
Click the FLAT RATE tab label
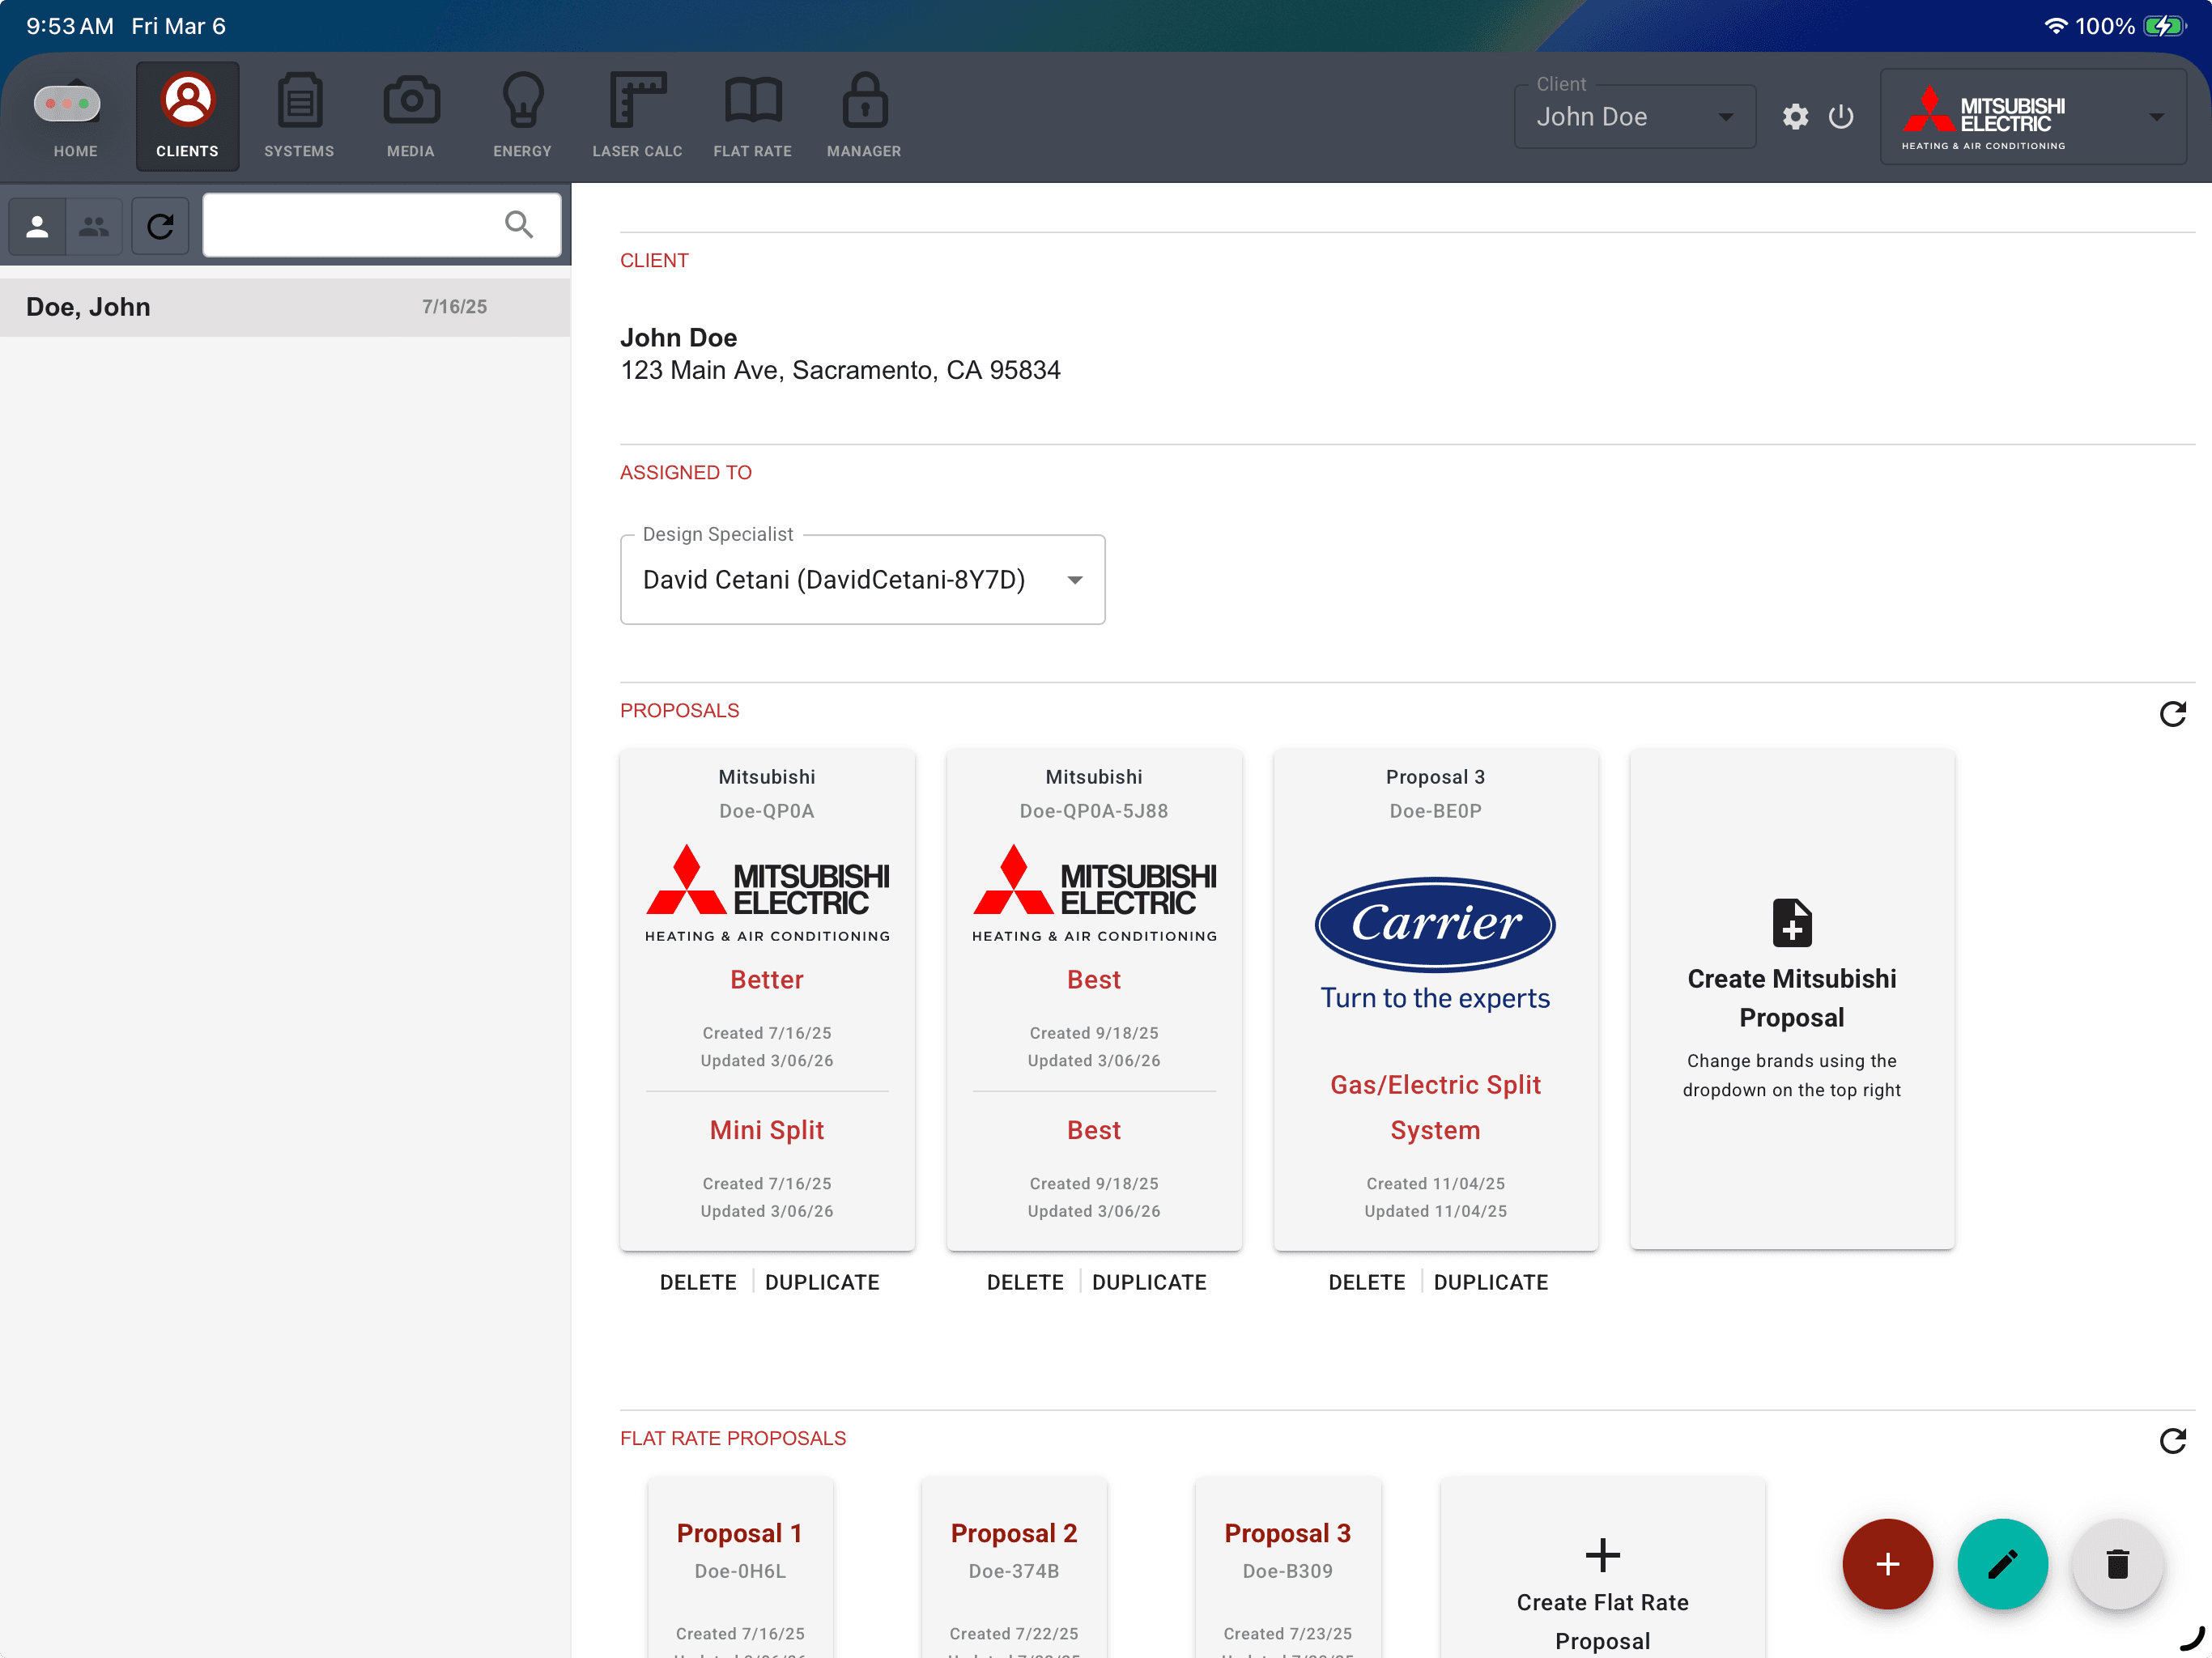753,151
